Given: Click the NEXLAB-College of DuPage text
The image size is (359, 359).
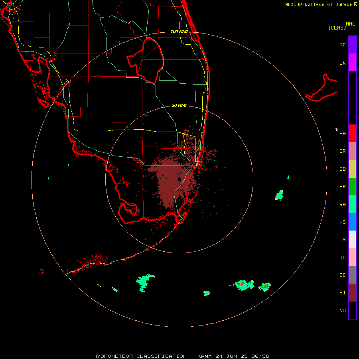Looking at the screenshot, I should (319, 4).
